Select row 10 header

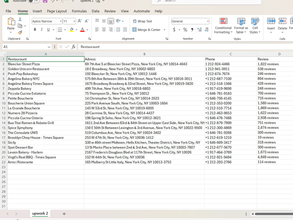tap(4, 103)
